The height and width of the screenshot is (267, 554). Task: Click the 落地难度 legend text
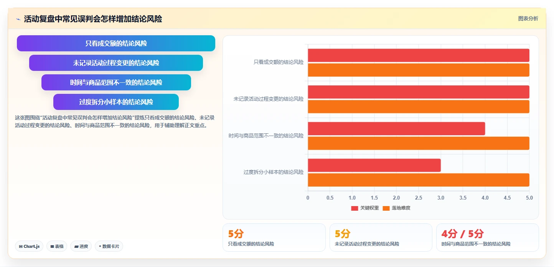coord(401,208)
